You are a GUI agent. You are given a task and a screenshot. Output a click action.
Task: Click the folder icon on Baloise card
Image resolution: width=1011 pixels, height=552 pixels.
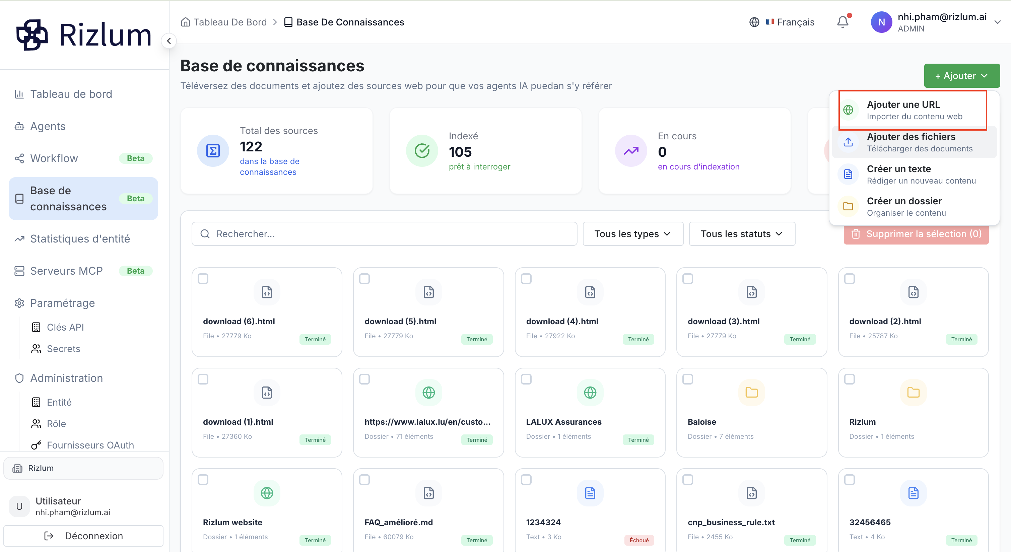(751, 392)
